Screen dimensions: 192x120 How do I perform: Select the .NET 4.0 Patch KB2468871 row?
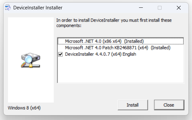coord(121,48)
